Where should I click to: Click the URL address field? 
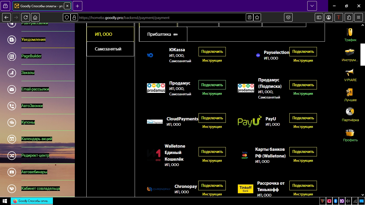pyautogui.click(x=162, y=18)
